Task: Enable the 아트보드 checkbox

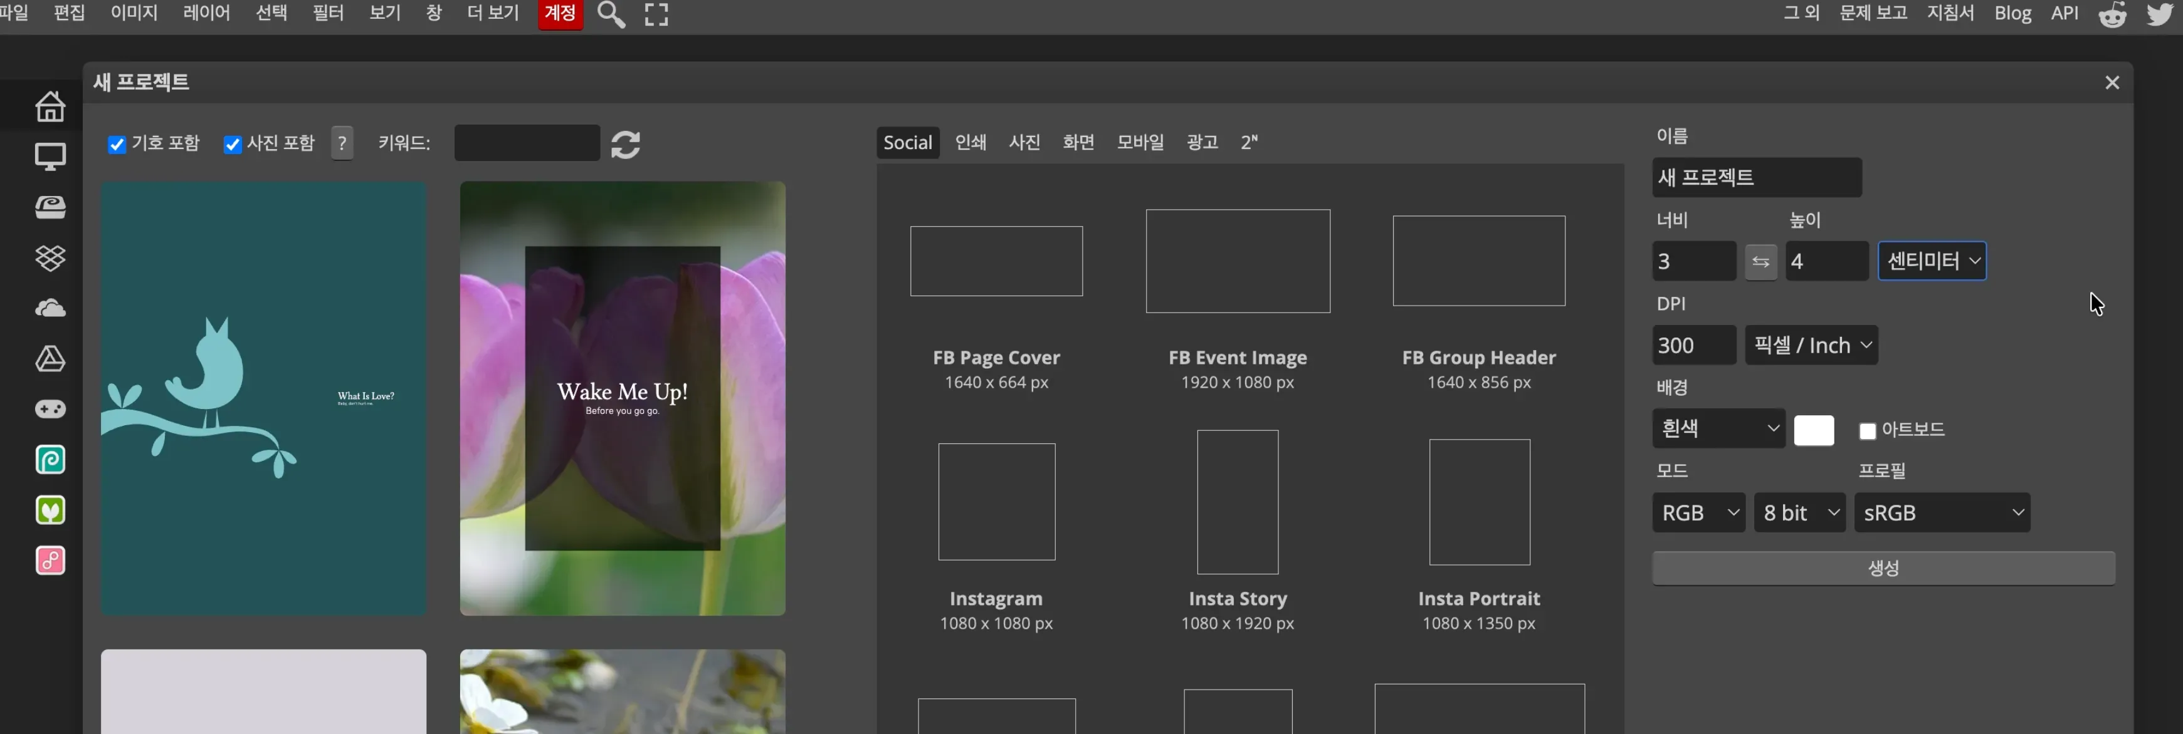Action: tap(1867, 432)
